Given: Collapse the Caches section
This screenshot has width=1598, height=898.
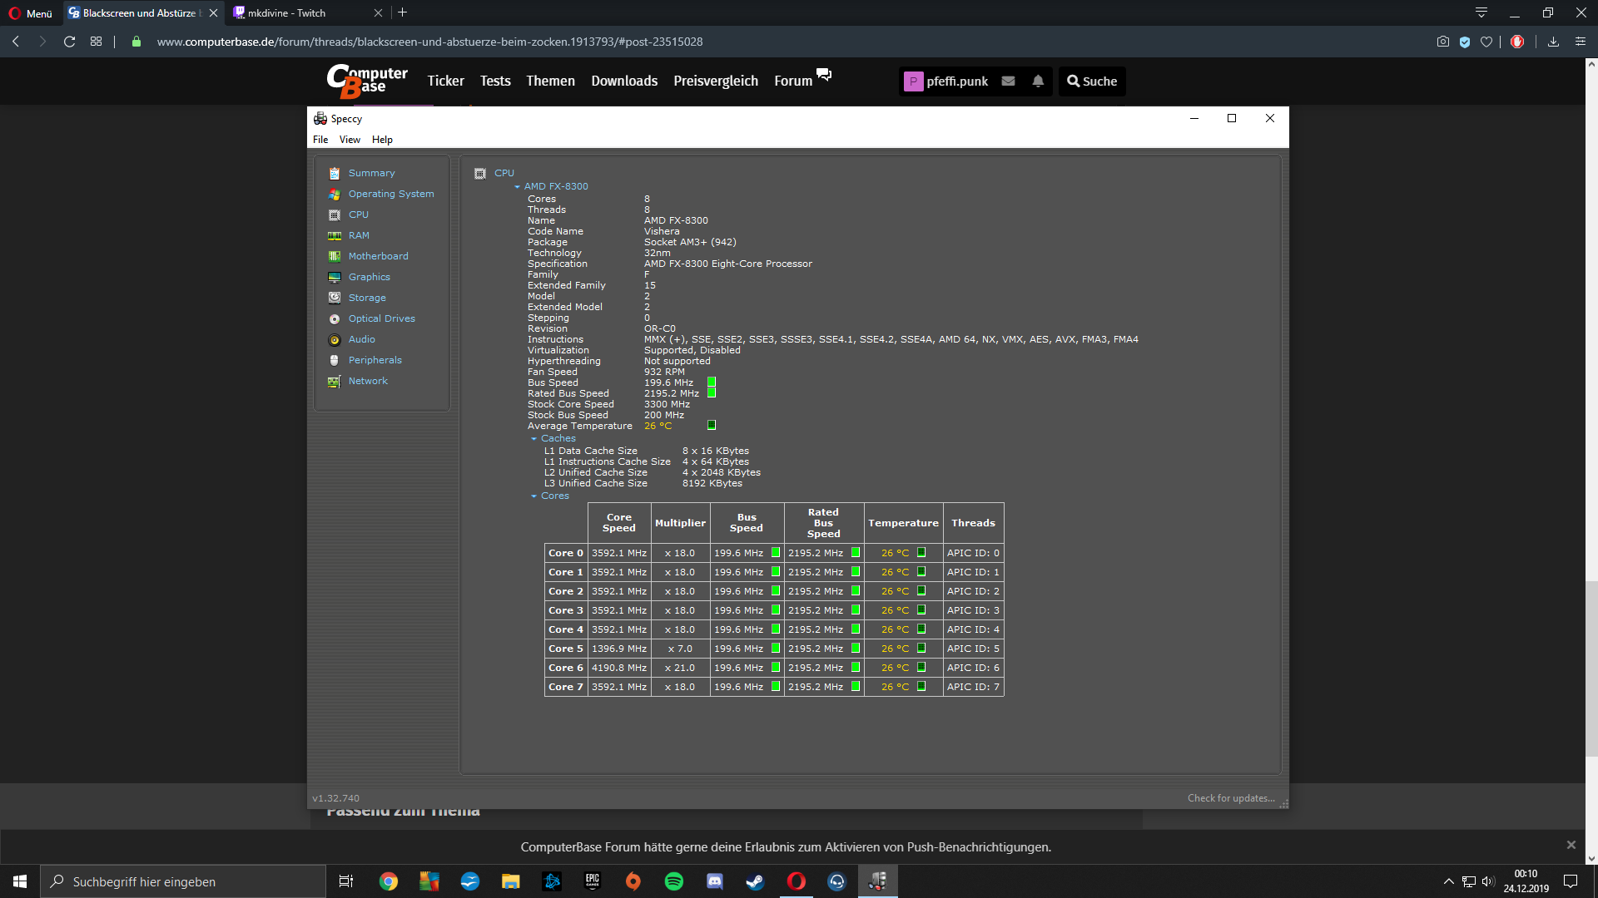Looking at the screenshot, I should click(533, 439).
